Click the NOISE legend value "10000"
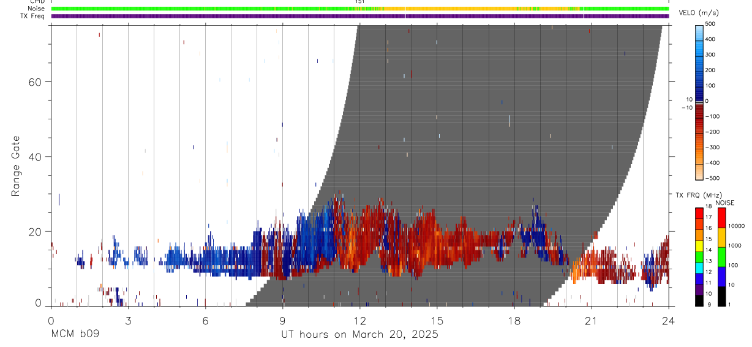The height and width of the screenshot is (347, 752). (737, 226)
